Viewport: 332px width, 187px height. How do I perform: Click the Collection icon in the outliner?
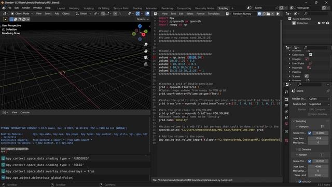coord(294,23)
